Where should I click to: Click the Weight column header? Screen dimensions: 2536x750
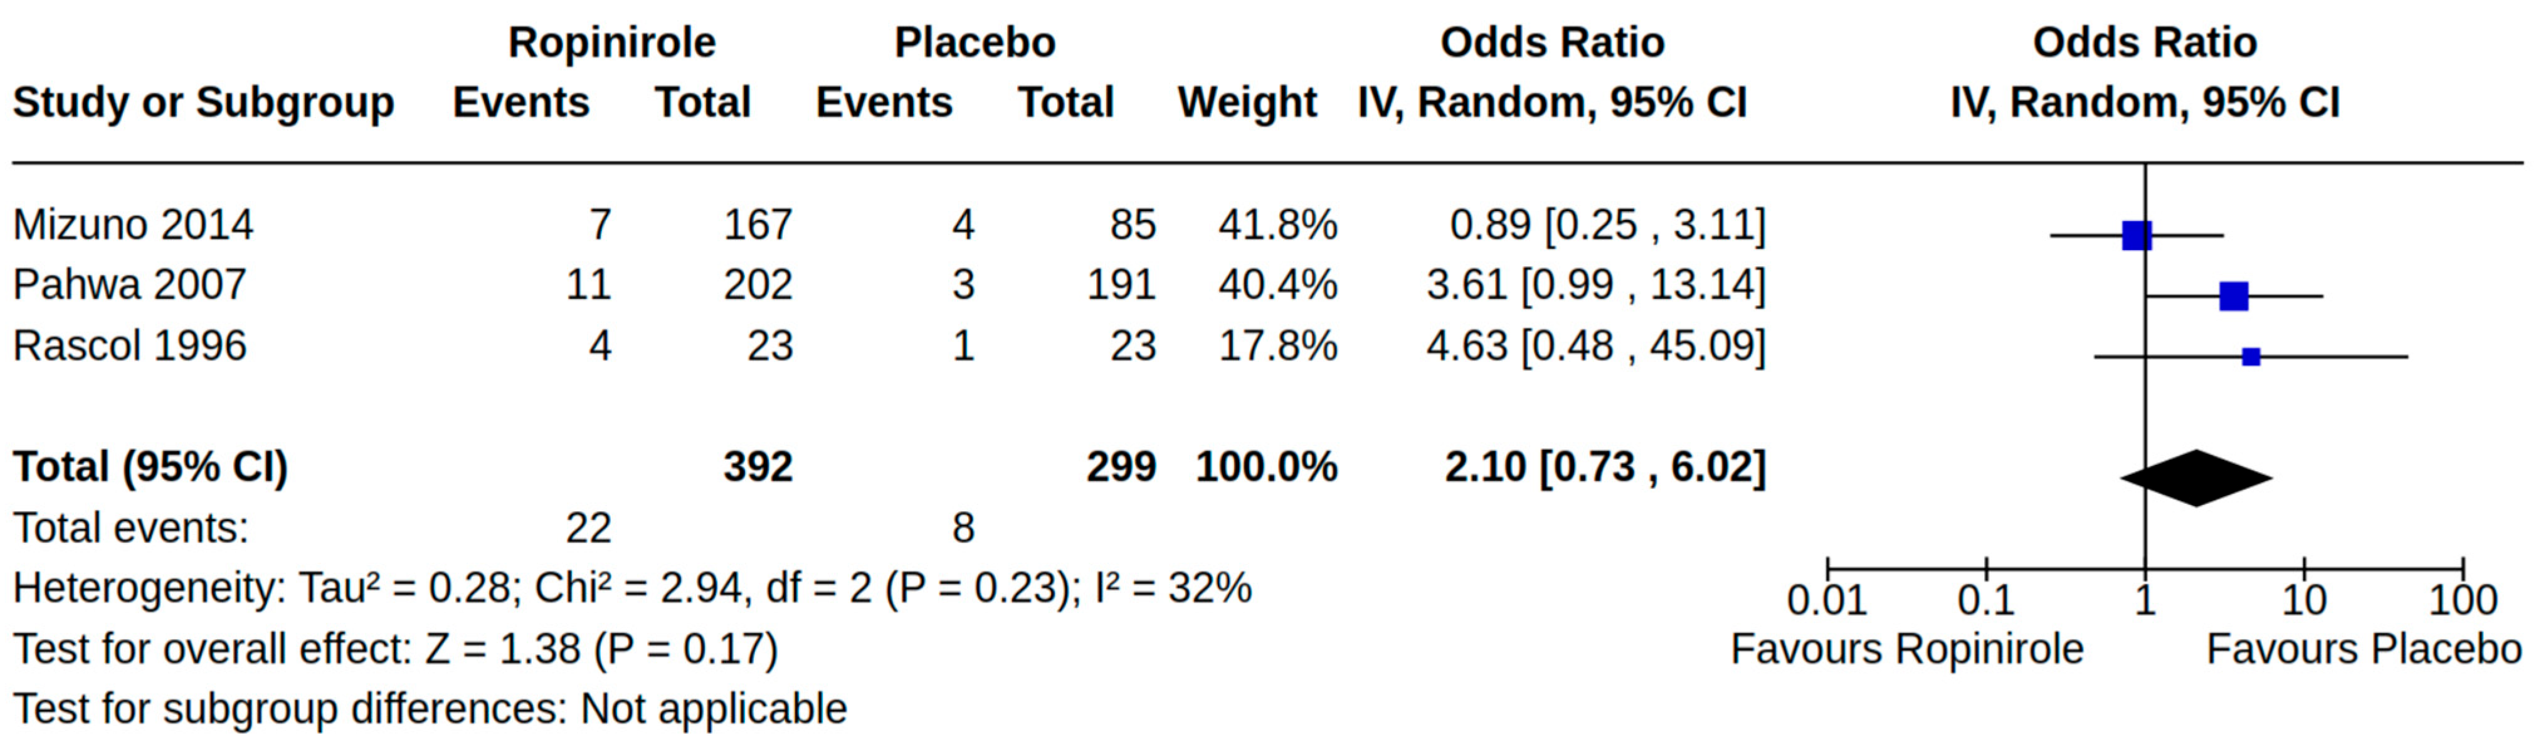[x=1246, y=103]
